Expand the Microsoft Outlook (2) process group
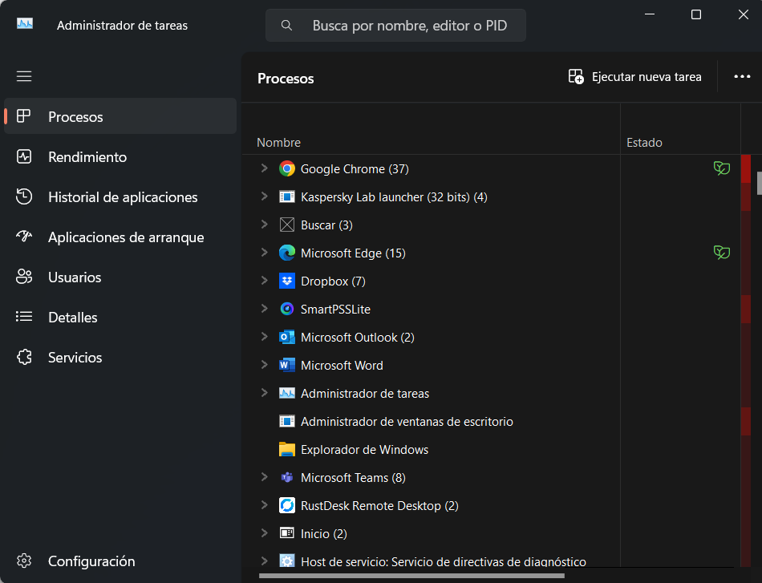This screenshot has height=583, width=762. [264, 336]
